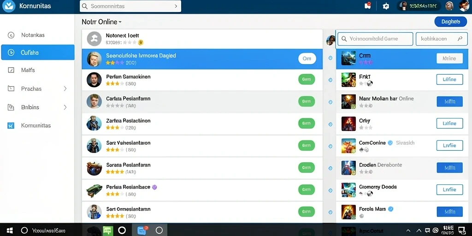
Task: Open the blue chat taskbar icon
Action: point(142,230)
